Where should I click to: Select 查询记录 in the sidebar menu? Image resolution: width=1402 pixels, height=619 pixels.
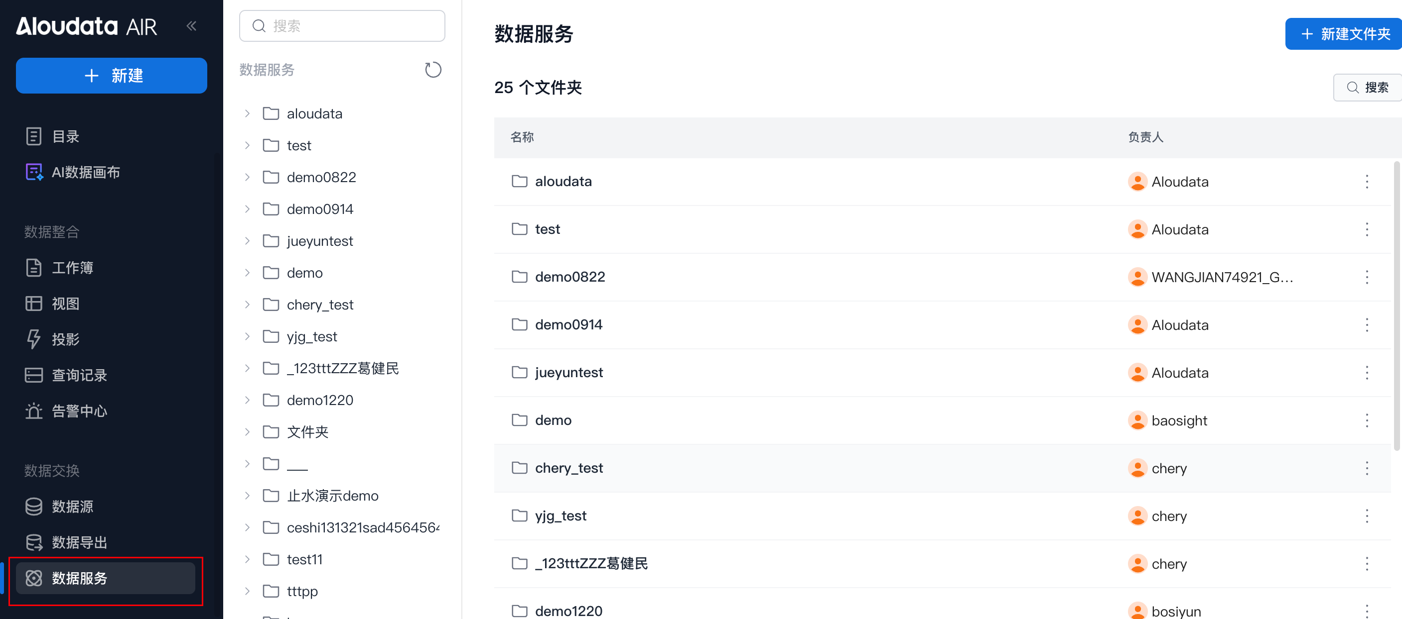click(x=79, y=375)
